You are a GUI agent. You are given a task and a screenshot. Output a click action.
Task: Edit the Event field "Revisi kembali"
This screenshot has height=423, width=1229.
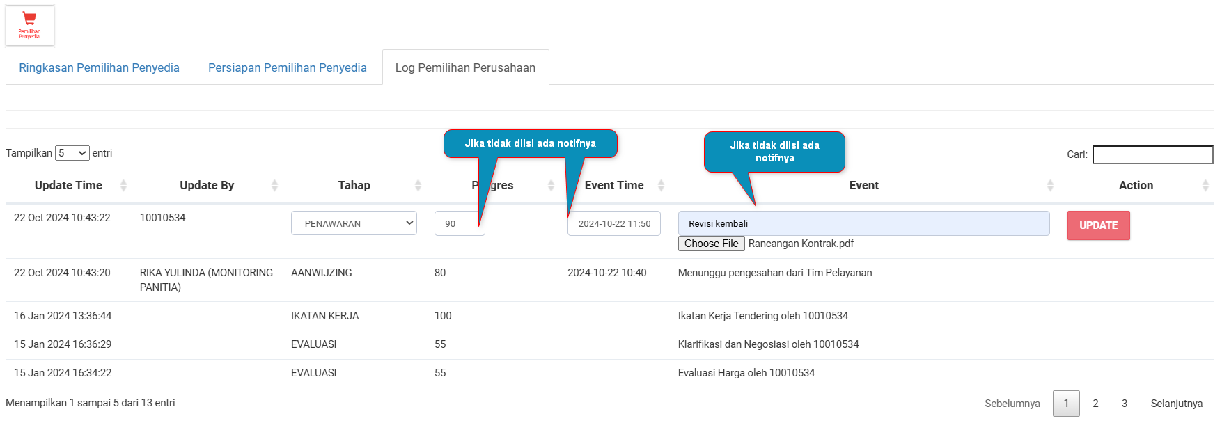[x=863, y=223]
